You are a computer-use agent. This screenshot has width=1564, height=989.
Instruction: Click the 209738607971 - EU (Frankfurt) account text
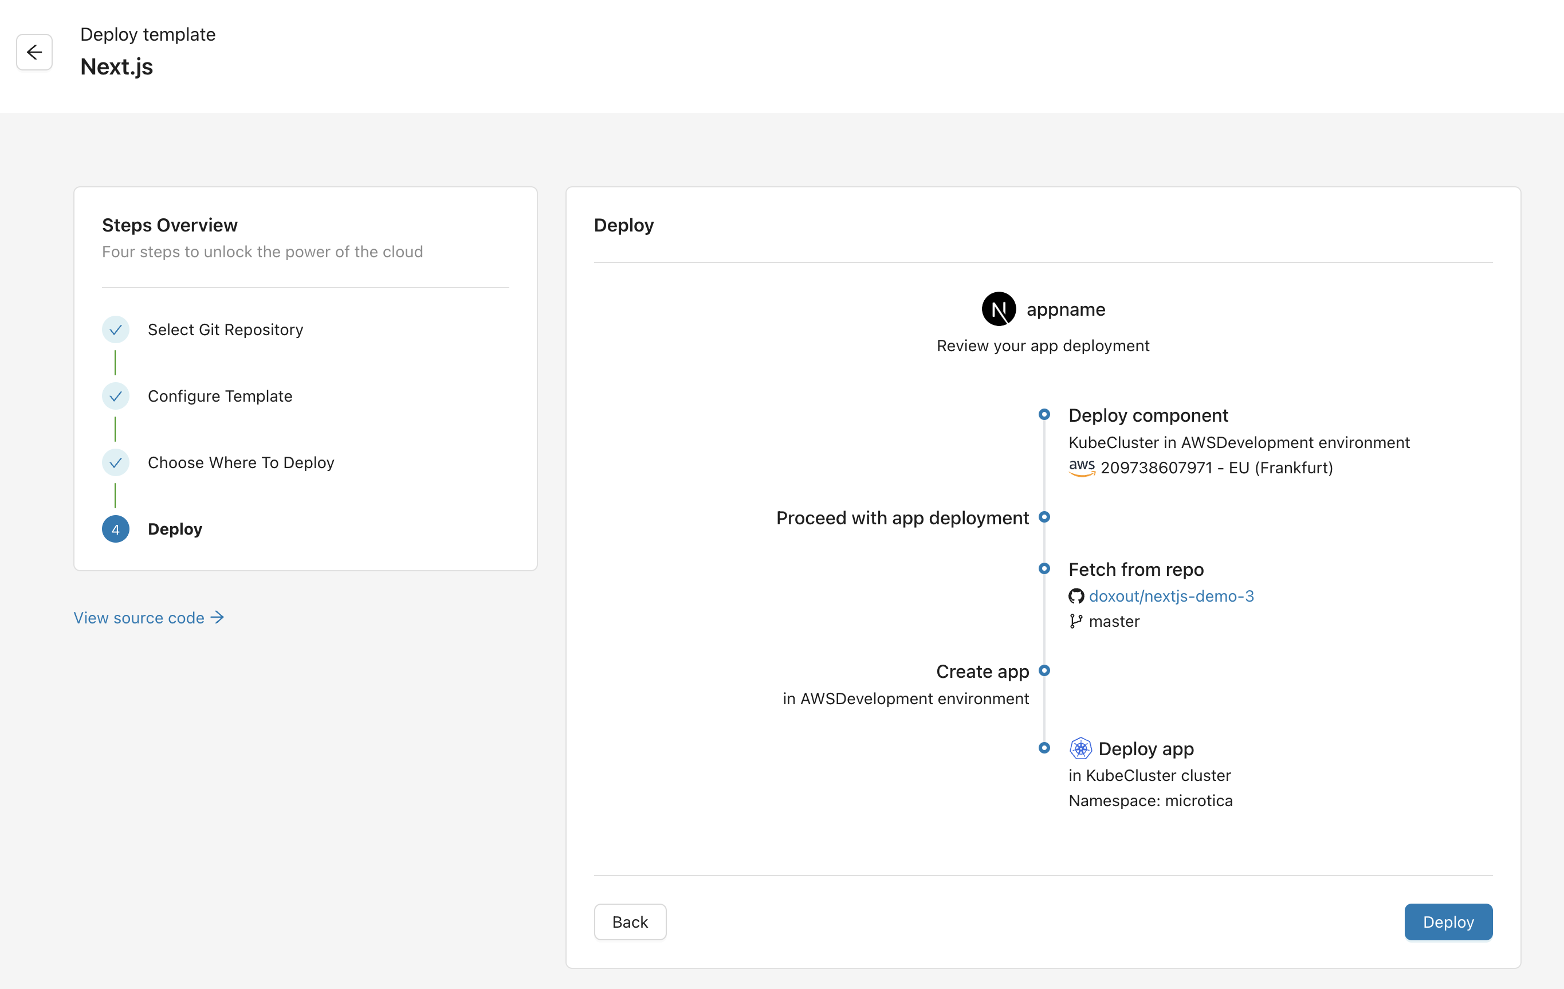click(1216, 468)
